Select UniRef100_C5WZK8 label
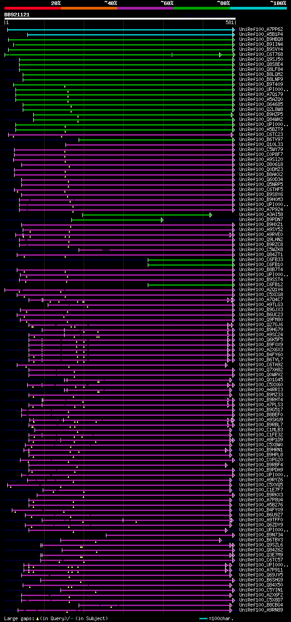This screenshot has width=291, height=622. pos(261,250)
